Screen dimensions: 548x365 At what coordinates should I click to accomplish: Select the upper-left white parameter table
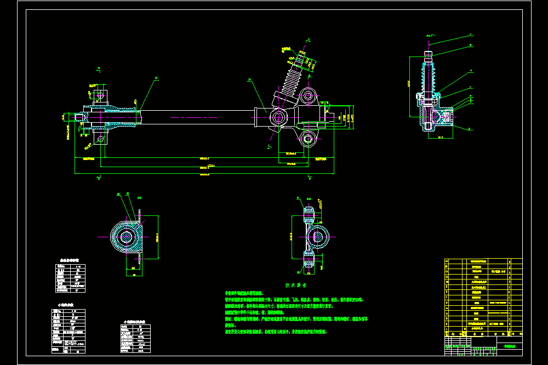[x=70, y=278]
